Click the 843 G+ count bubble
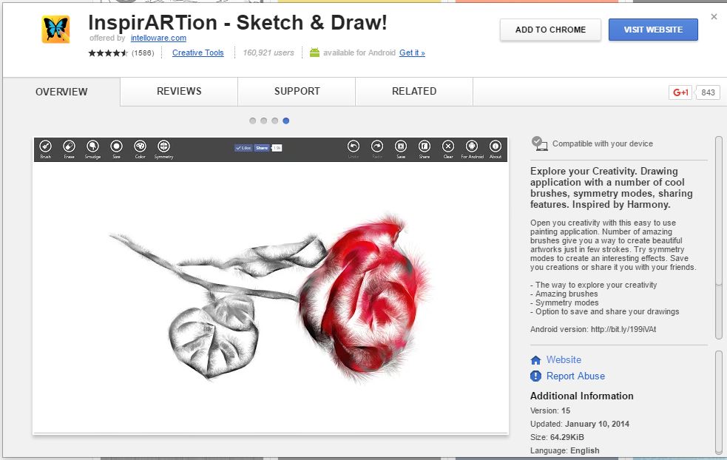The image size is (727, 460). tap(708, 92)
